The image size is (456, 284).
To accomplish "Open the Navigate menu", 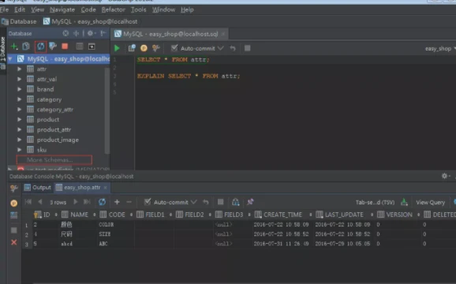I will [x=62, y=10].
